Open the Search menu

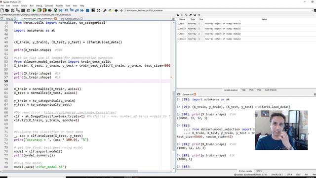tap(15, 5)
